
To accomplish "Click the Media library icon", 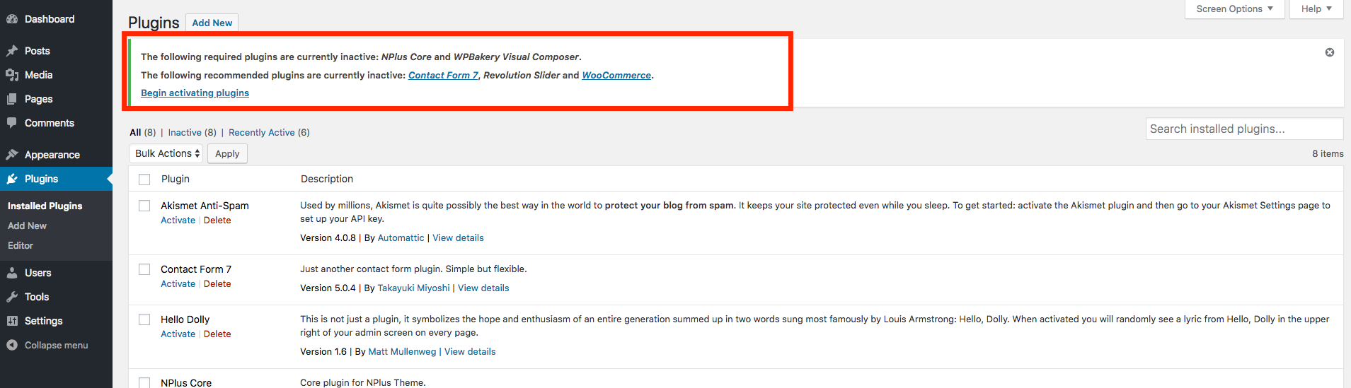I will pos(12,75).
